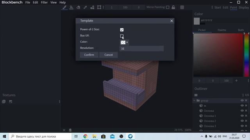
Task: Open the Windows Start menu
Action: click(4, 136)
